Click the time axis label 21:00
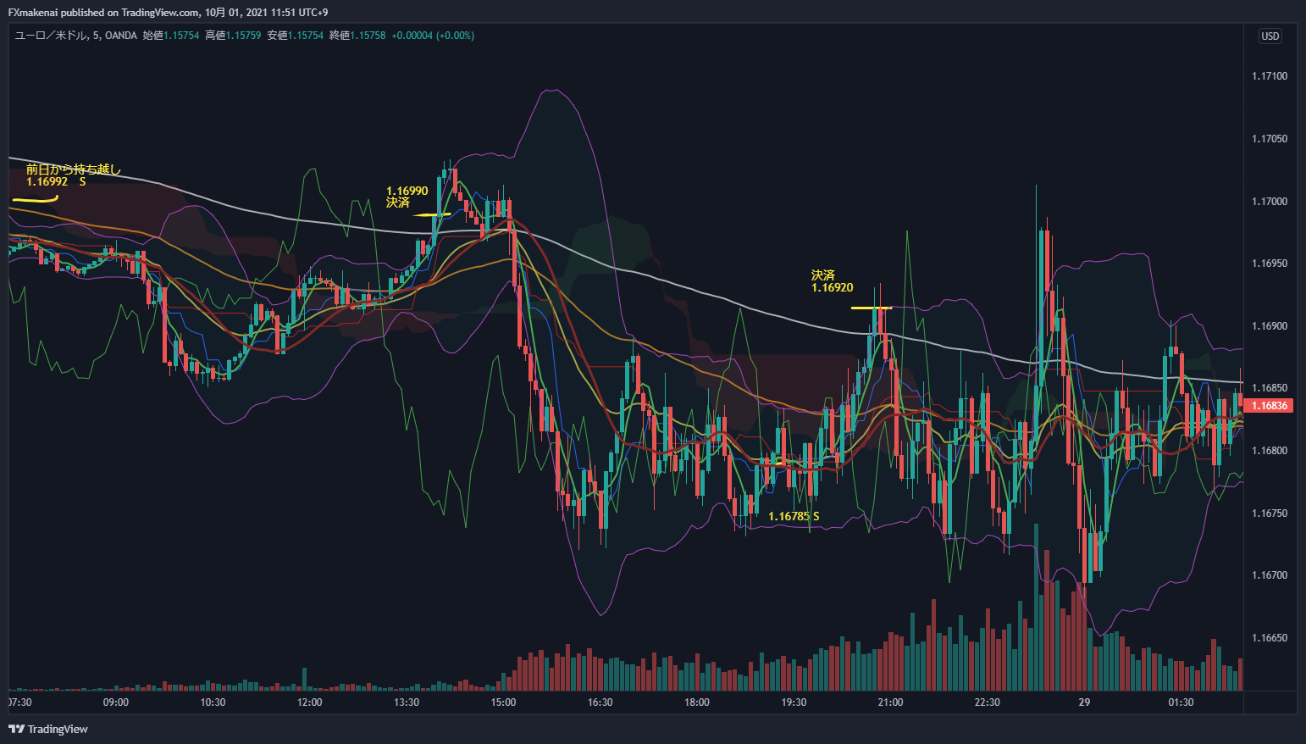Image resolution: width=1306 pixels, height=744 pixels. [x=890, y=702]
